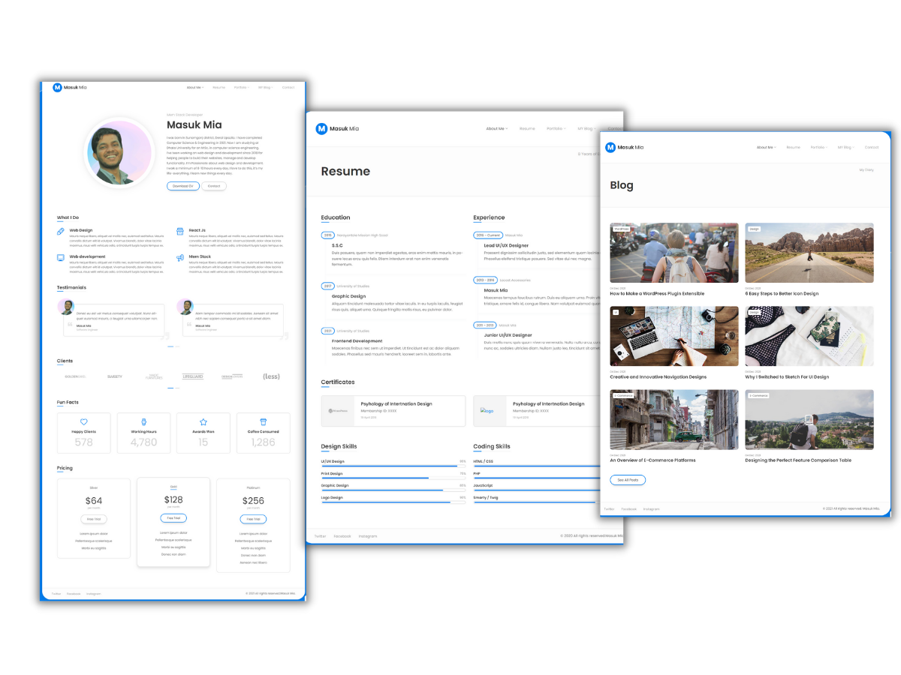The height and width of the screenshot is (675, 901).
Task: Click the 2016 – Current badge in Experience
Action: pos(488,235)
